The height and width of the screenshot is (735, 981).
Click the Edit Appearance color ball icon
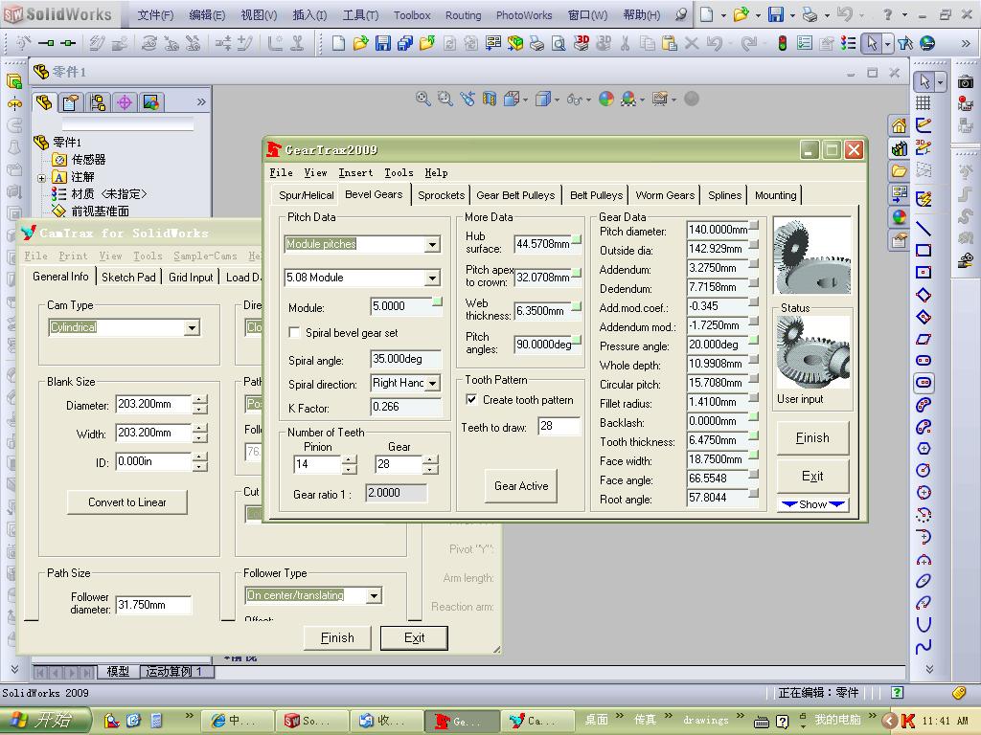pos(606,99)
